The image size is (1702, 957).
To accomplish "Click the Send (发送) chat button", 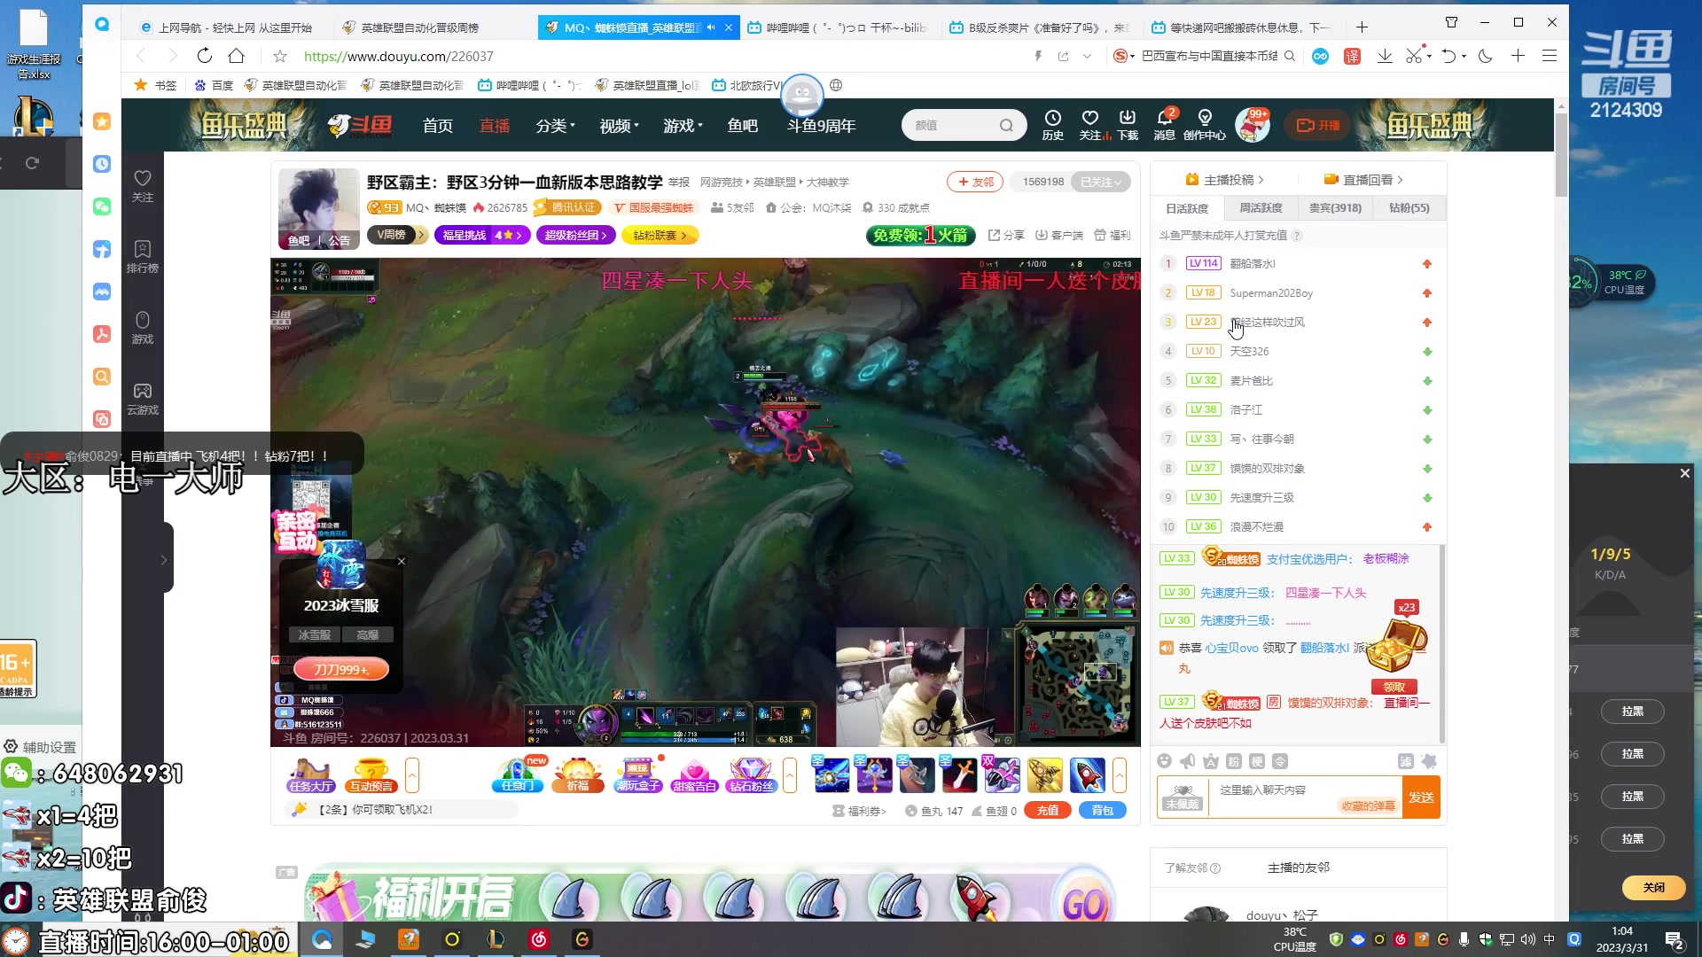I will (1421, 797).
